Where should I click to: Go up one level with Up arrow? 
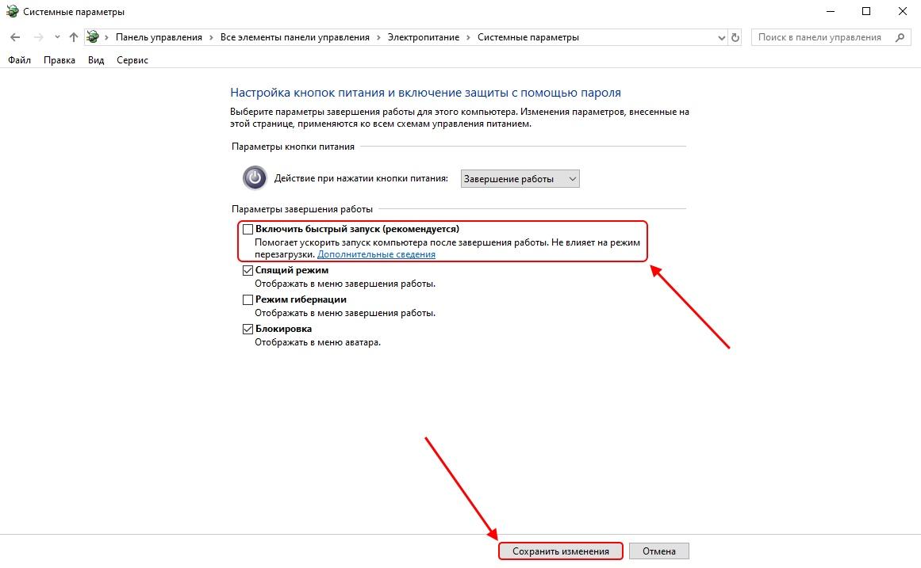(74, 37)
